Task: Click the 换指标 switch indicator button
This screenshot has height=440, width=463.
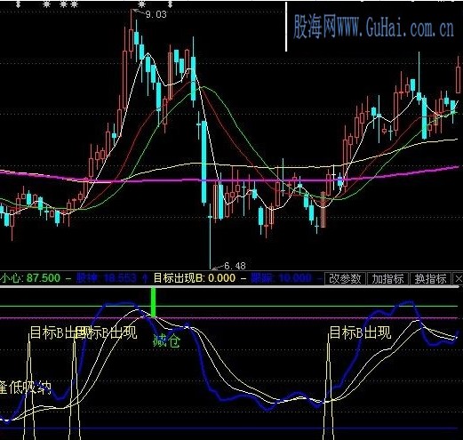Action: click(430, 279)
